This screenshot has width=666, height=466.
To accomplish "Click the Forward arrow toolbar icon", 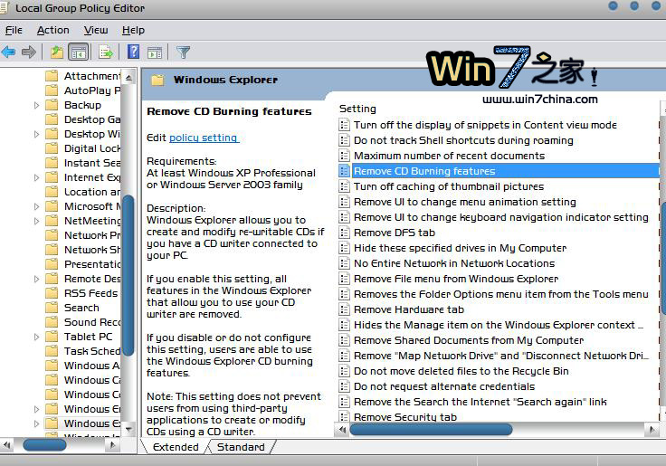I will click(x=28, y=52).
